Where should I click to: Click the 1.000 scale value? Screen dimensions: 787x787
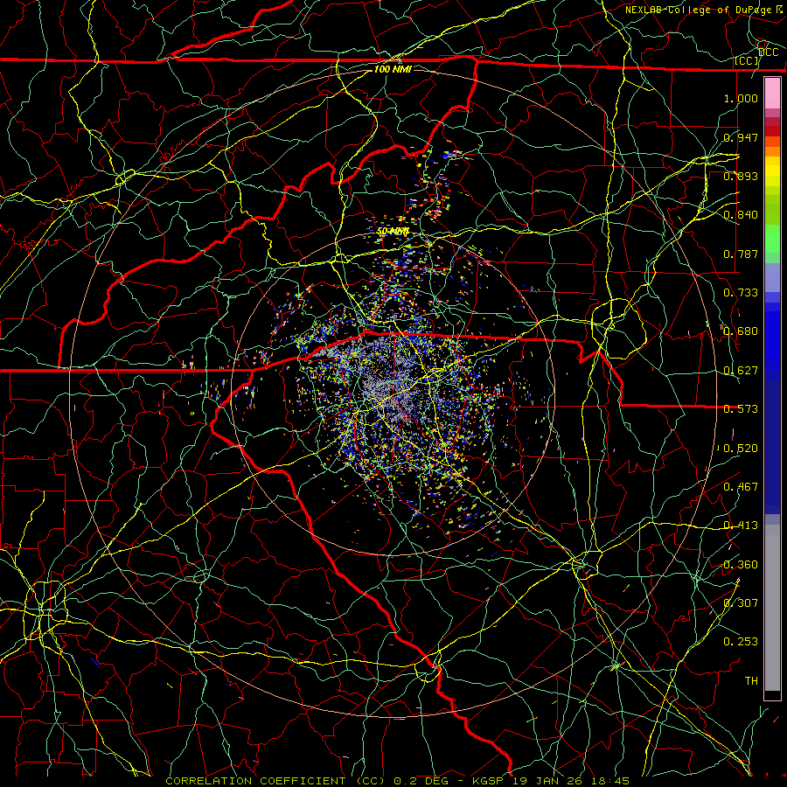coord(741,98)
